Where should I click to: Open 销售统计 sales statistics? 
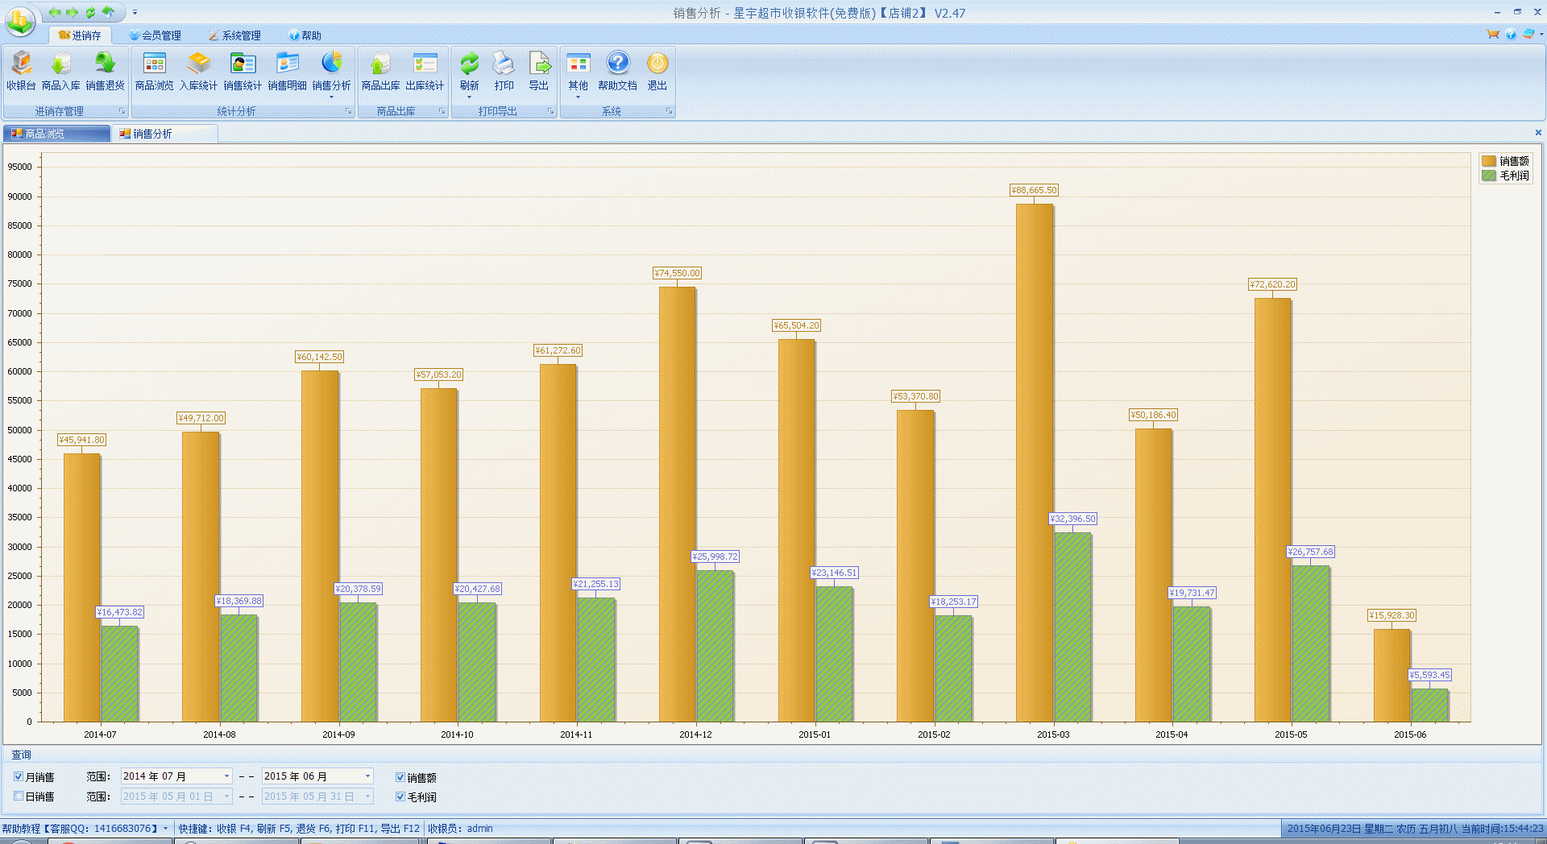243,72
